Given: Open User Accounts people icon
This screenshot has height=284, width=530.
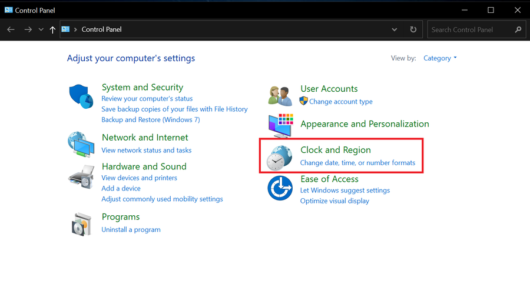Looking at the screenshot, I should (280, 96).
